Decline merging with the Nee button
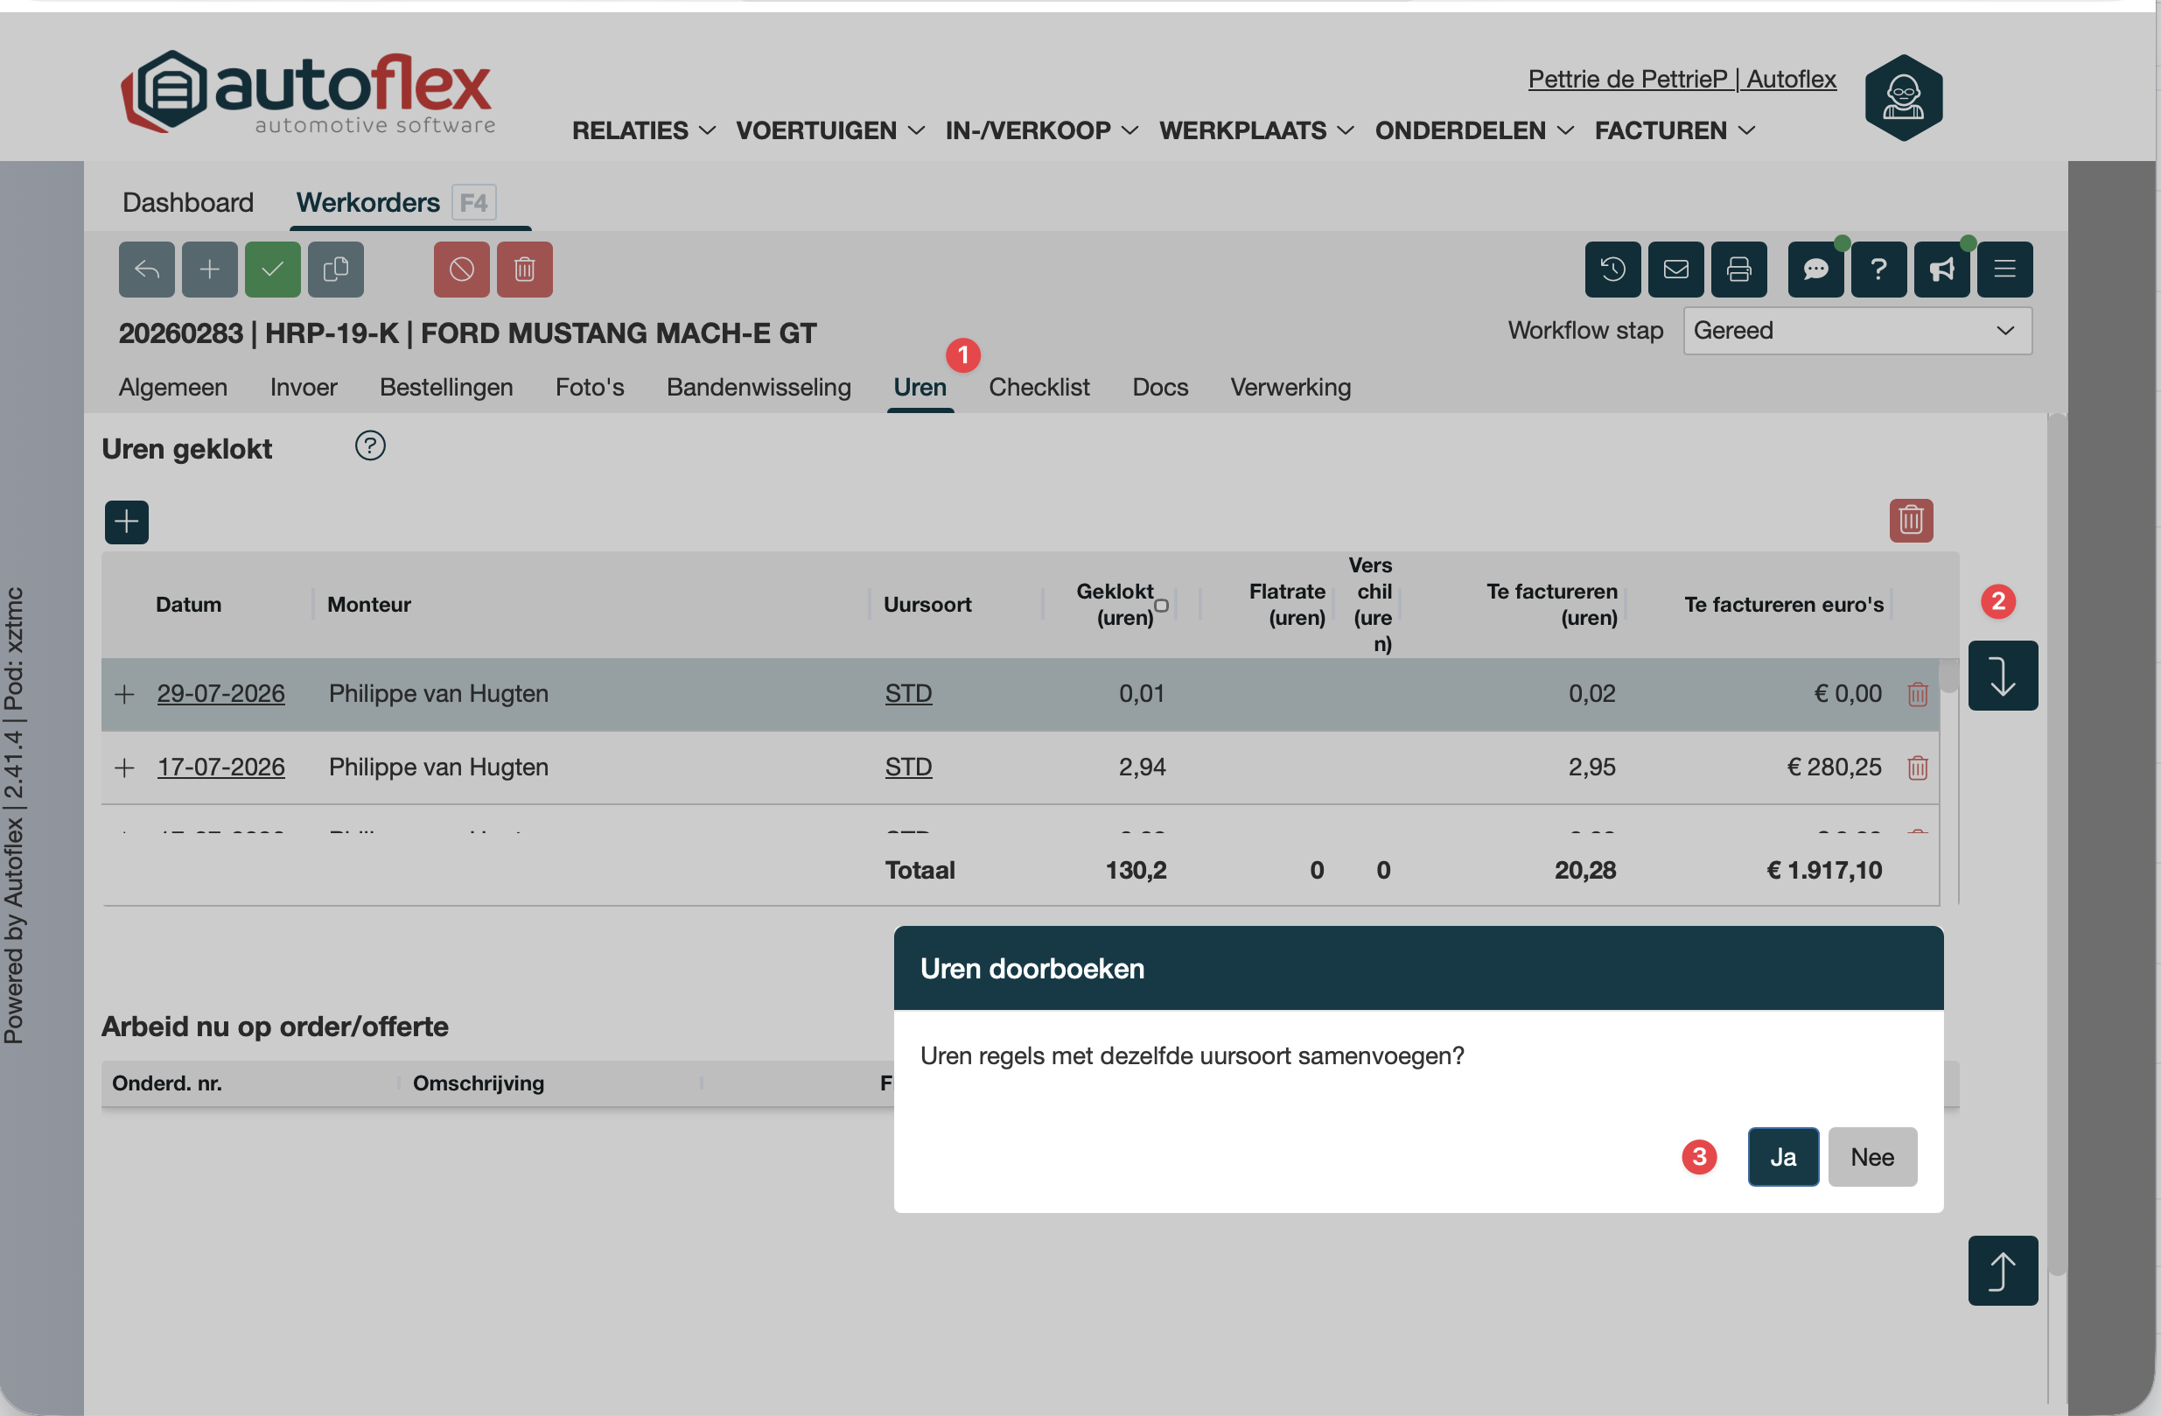This screenshot has width=2161, height=1416. [x=1872, y=1157]
